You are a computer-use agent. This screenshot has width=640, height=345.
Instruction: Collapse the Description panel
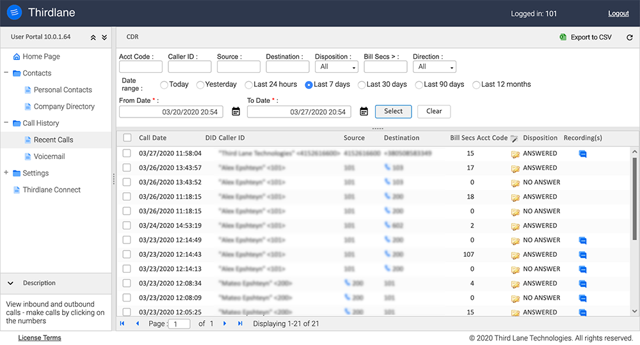[x=11, y=283]
